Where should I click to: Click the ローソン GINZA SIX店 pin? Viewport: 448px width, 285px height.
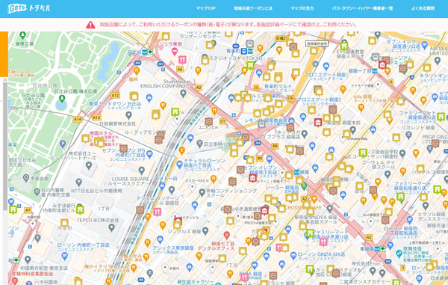pos(293,256)
